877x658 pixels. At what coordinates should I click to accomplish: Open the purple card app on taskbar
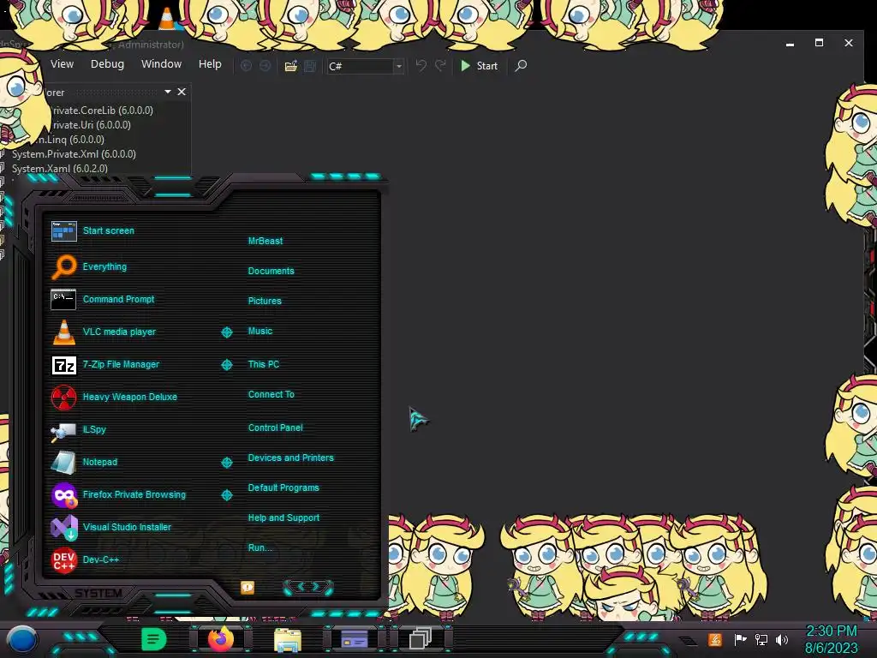354,639
